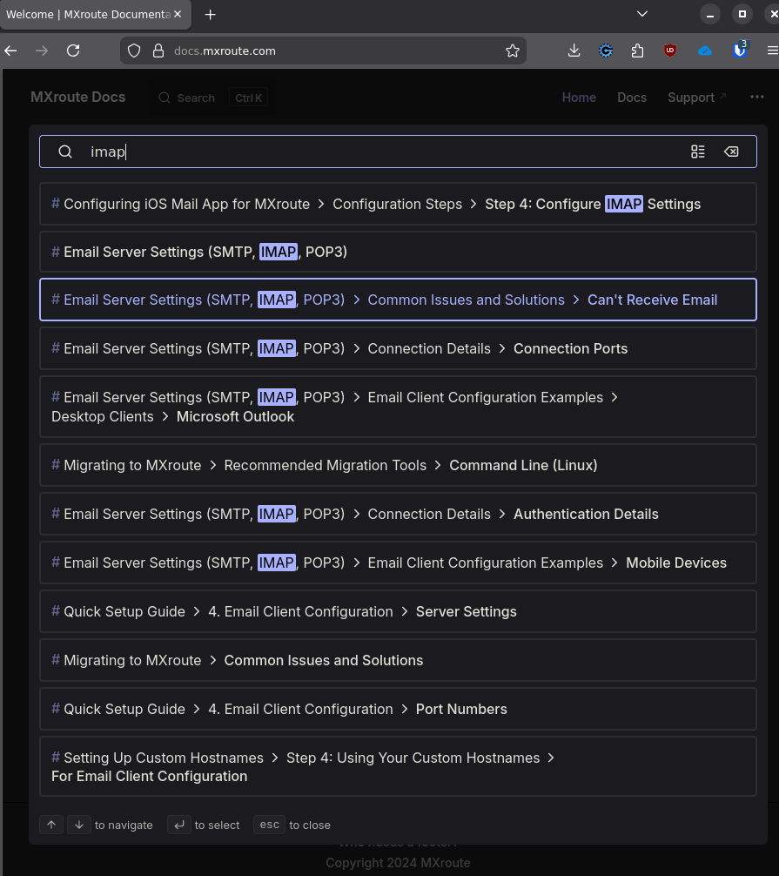The width and height of the screenshot is (779, 876).
Task: Open the Firefox downloads icon
Action: (574, 51)
